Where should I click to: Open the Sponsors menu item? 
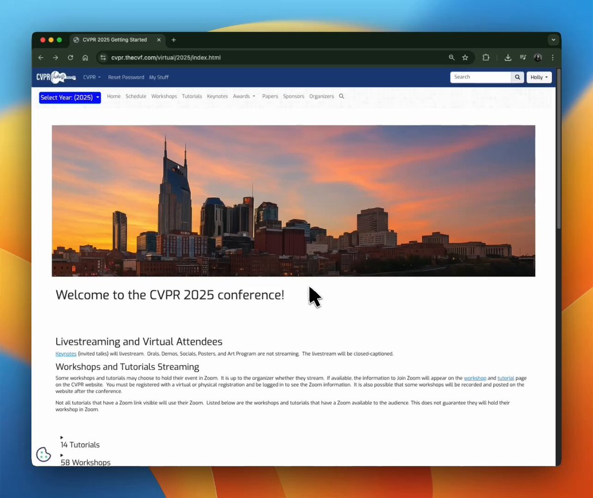294,96
